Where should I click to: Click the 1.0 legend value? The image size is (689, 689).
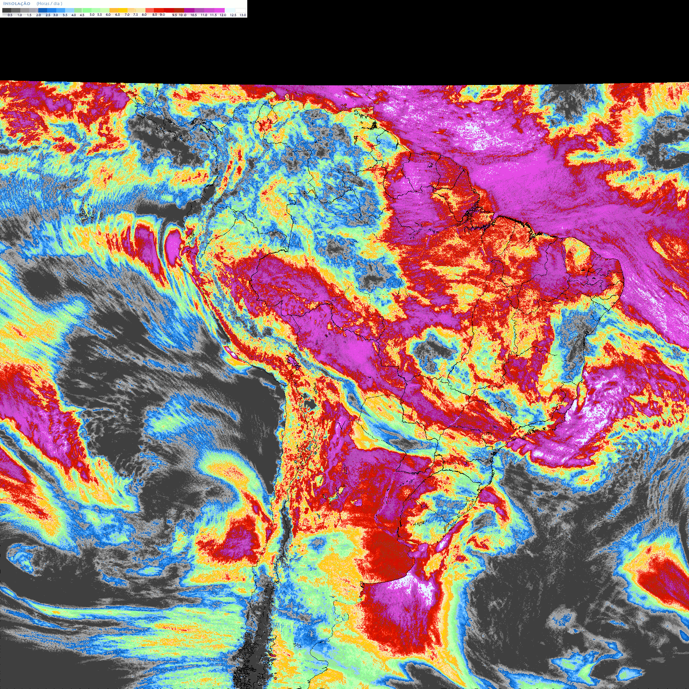[20, 15]
